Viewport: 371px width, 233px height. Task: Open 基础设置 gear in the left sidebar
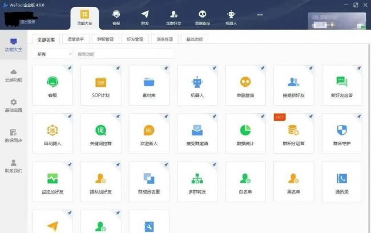click(14, 106)
